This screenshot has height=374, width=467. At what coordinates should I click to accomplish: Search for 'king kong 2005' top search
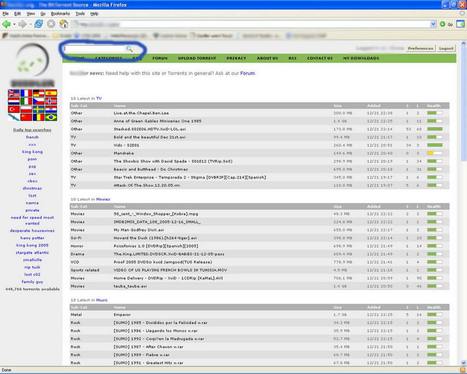pyautogui.click(x=32, y=245)
